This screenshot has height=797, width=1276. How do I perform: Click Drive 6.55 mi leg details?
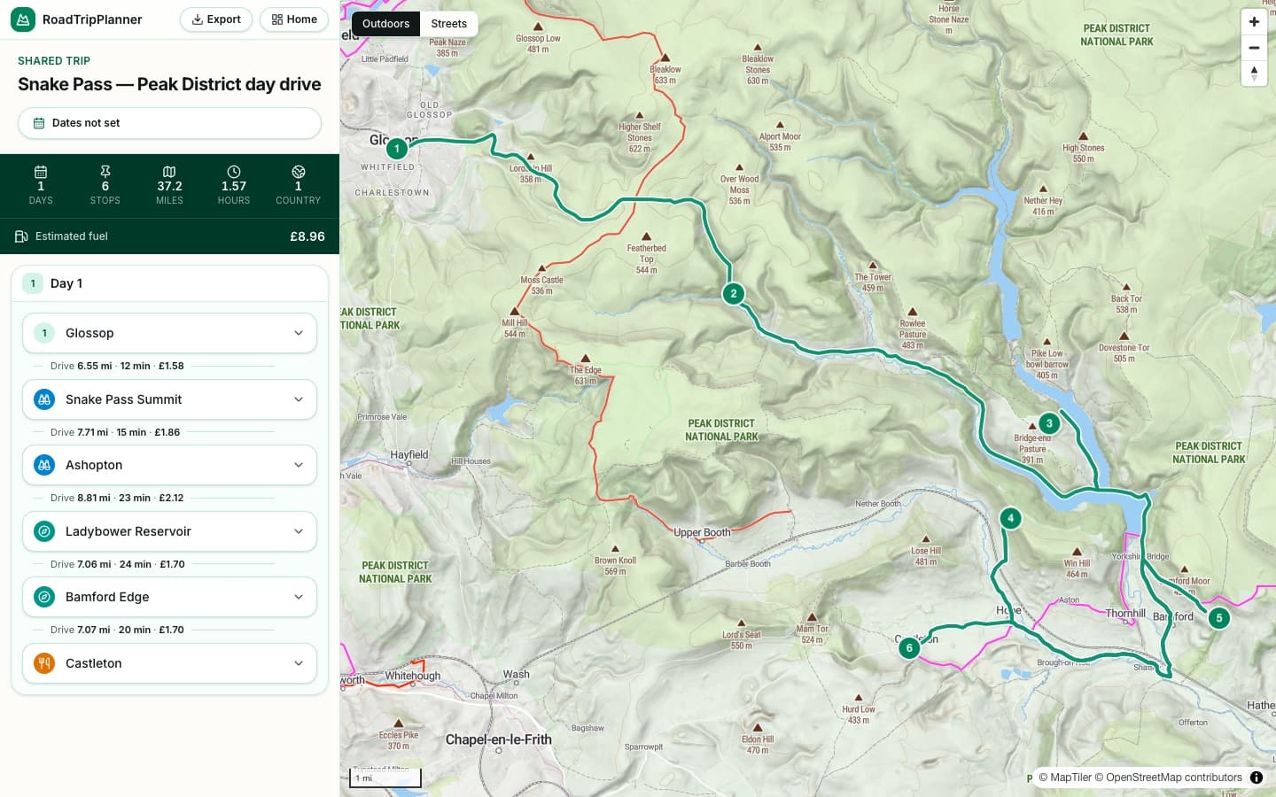pyautogui.click(x=117, y=366)
